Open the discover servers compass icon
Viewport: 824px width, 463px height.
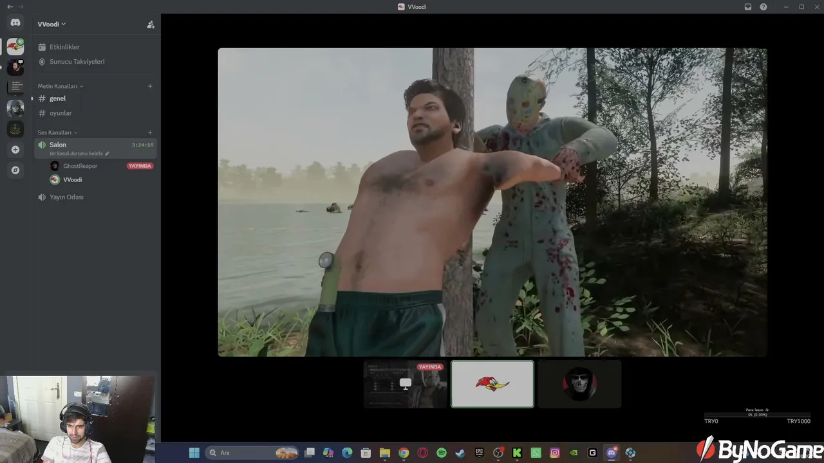(15, 170)
